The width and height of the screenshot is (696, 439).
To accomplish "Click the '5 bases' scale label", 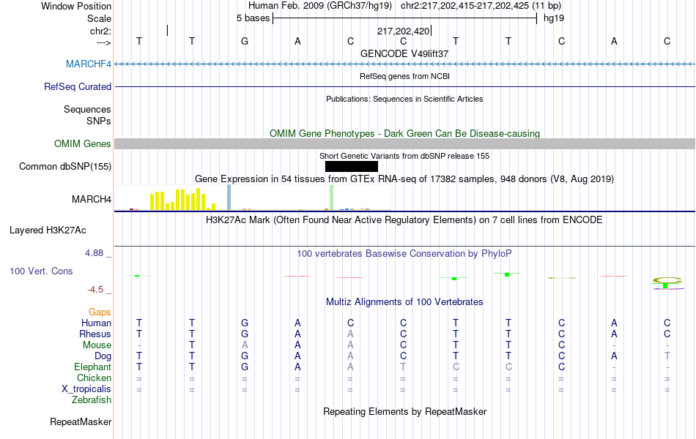I will (x=253, y=18).
